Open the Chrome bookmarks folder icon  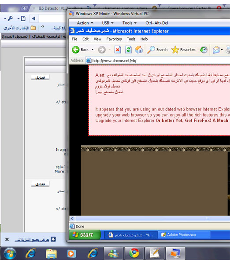point(33,28)
